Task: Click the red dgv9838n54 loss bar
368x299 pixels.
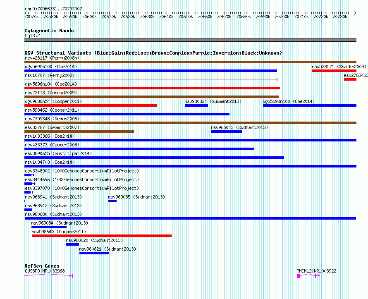Action: pyautogui.click(x=91, y=105)
